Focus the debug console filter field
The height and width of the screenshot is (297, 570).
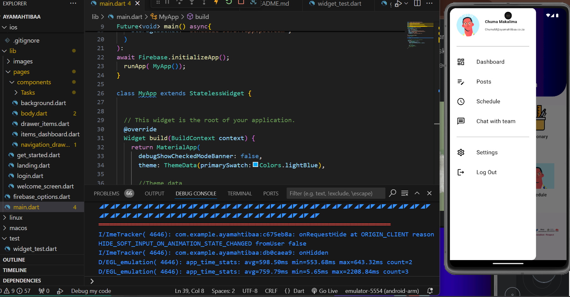click(336, 193)
